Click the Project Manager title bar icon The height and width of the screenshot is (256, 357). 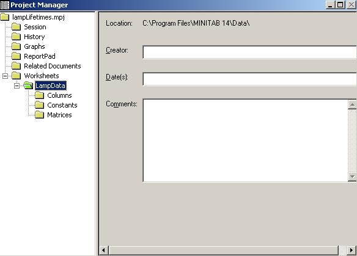click(x=5, y=5)
